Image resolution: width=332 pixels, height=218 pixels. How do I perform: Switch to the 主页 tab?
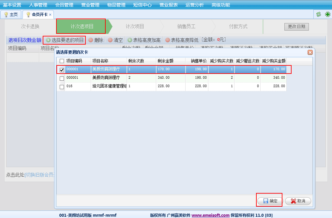[11, 15]
